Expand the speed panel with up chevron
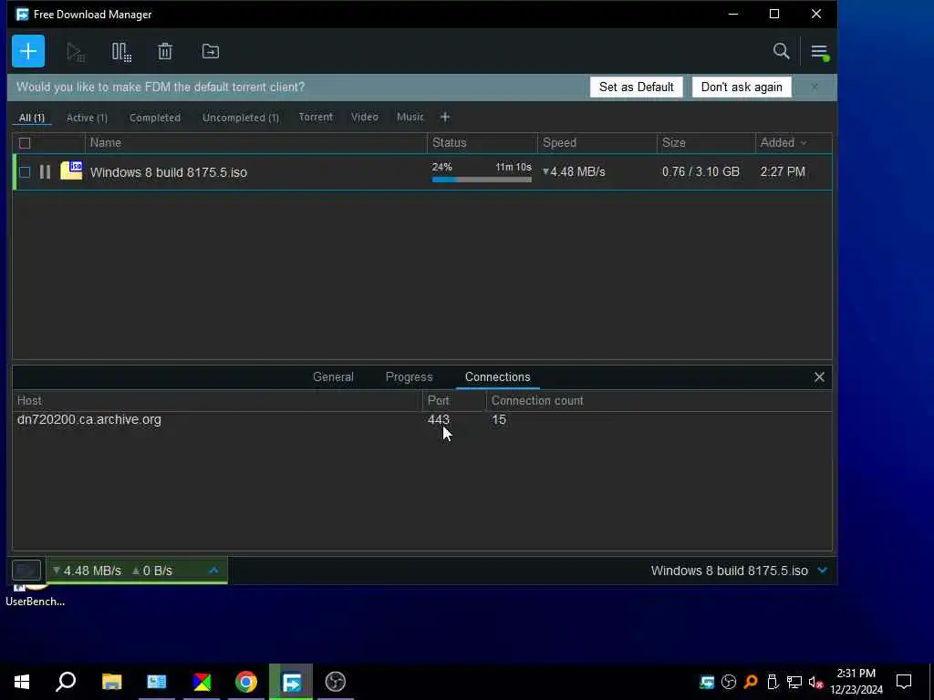Viewport: 934px width, 700px height. 213,571
